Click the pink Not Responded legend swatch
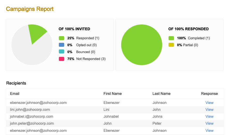The image size is (229, 135). (x=62, y=59)
